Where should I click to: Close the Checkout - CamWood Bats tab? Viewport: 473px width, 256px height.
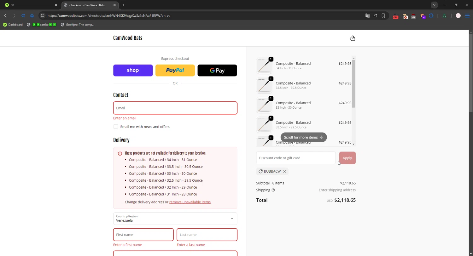click(x=114, y=5)
